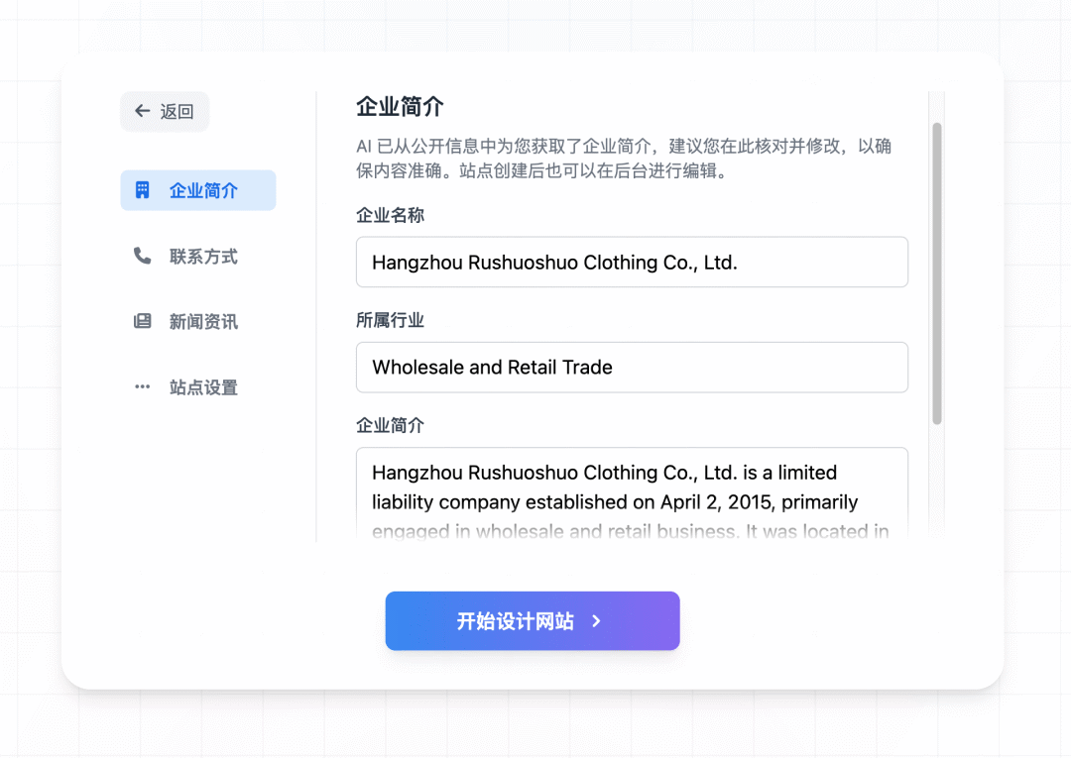Click the 所属行业 field with Wholesale text
The width and height of the screenshot is (1071, 758).
[x=632, y=368]
